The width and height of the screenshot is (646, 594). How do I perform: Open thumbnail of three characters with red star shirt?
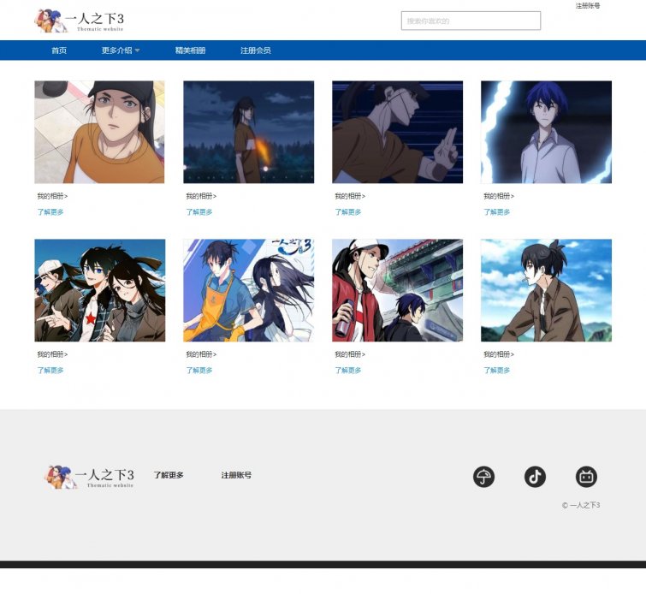click(100, 290)
